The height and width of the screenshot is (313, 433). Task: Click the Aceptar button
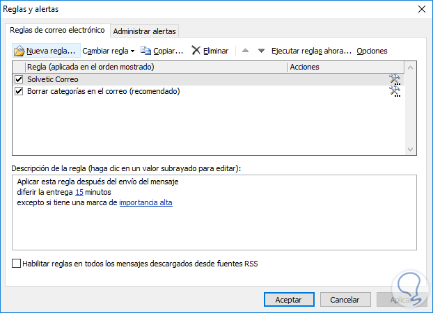point(288,300)
